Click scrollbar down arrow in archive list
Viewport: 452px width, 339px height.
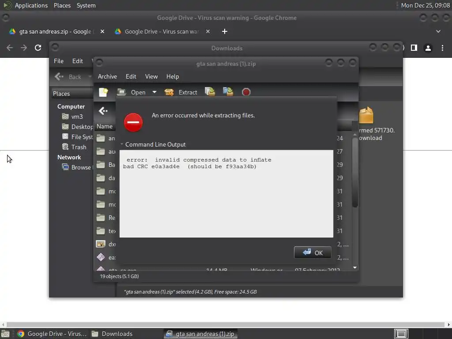point(355,268)
